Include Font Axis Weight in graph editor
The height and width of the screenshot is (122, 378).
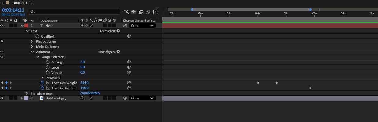(x=48, y=83)
